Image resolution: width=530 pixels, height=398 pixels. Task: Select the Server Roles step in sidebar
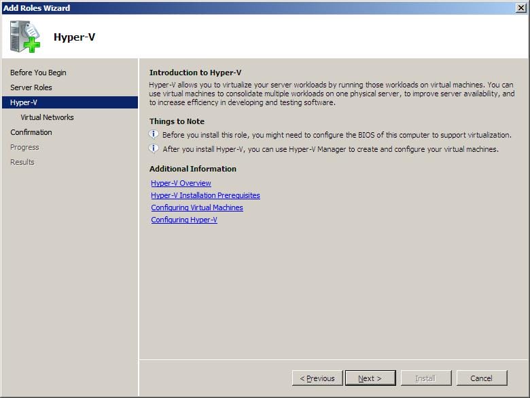pyautogui.click(x=31, y=87)
